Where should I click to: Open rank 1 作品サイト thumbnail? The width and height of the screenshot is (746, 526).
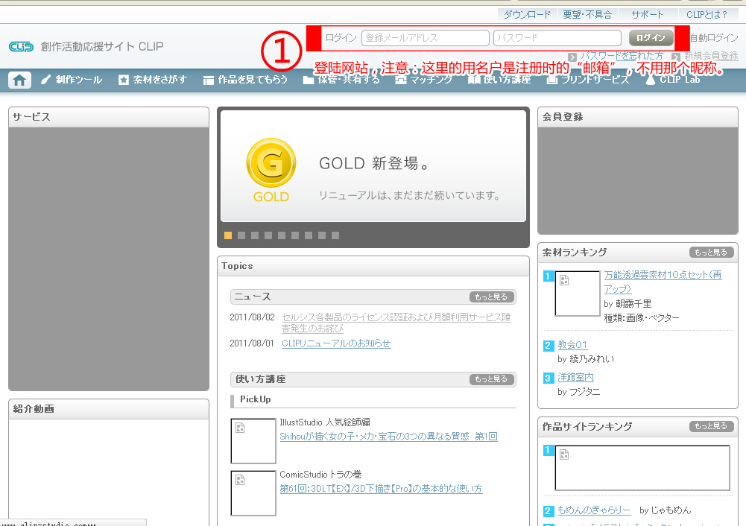642,468
